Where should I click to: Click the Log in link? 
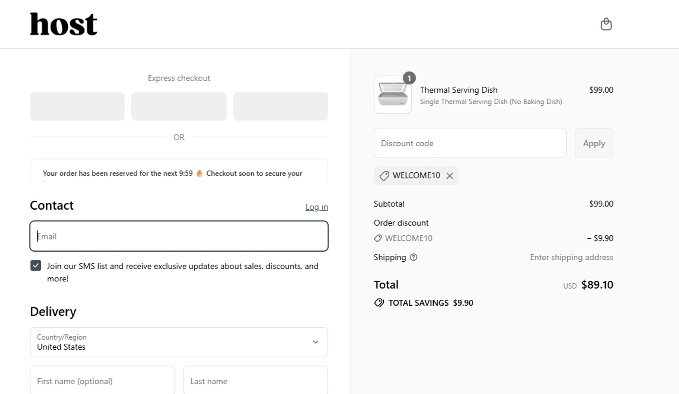pos(316,207)
